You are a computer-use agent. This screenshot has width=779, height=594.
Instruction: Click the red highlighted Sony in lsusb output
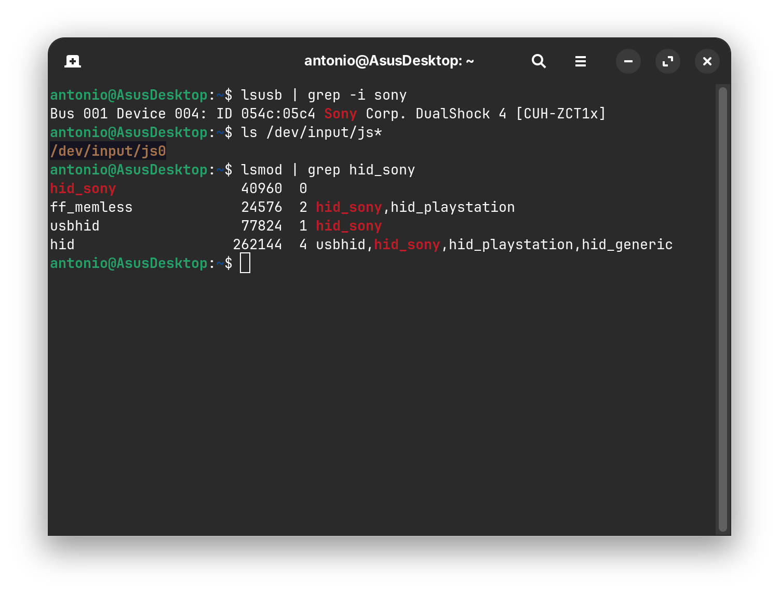(x=340, y=114)
